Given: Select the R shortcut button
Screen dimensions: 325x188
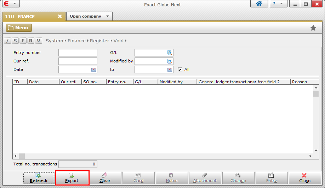Looking at the screenshot, I should pos(31,41).
